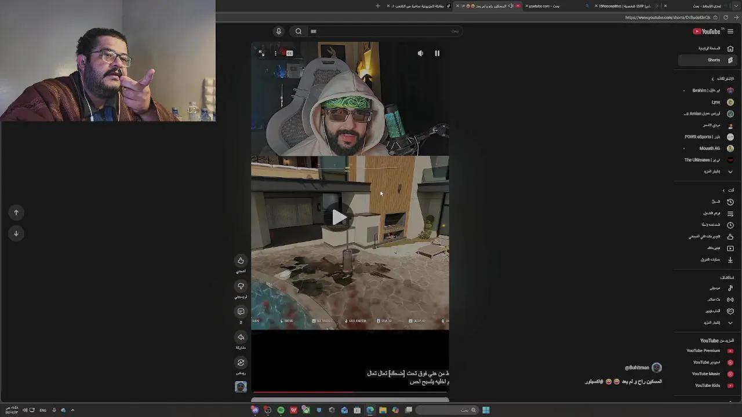
Task: Reload the page in the browser
Action: 726,17
